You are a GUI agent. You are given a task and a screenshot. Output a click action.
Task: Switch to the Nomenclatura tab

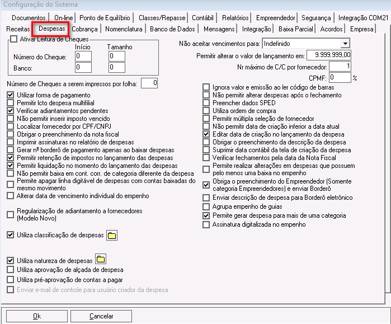[x=124, y=29]
